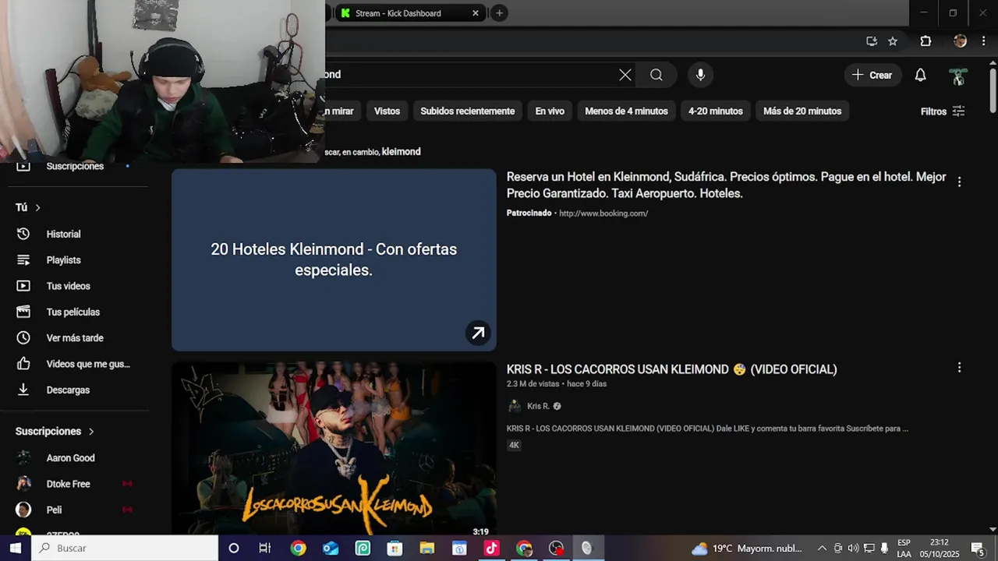Clear the YouTube search box text
The image size is (998, 561).
pos(625,75)
